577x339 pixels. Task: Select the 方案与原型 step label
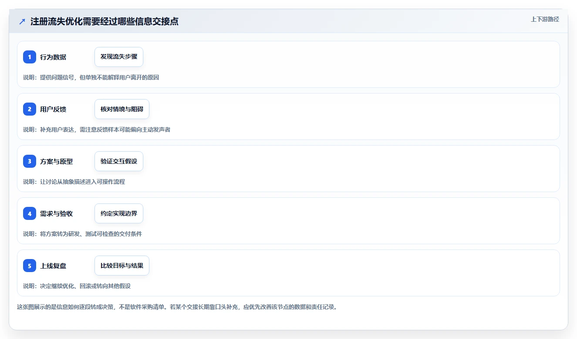(57, 161)
